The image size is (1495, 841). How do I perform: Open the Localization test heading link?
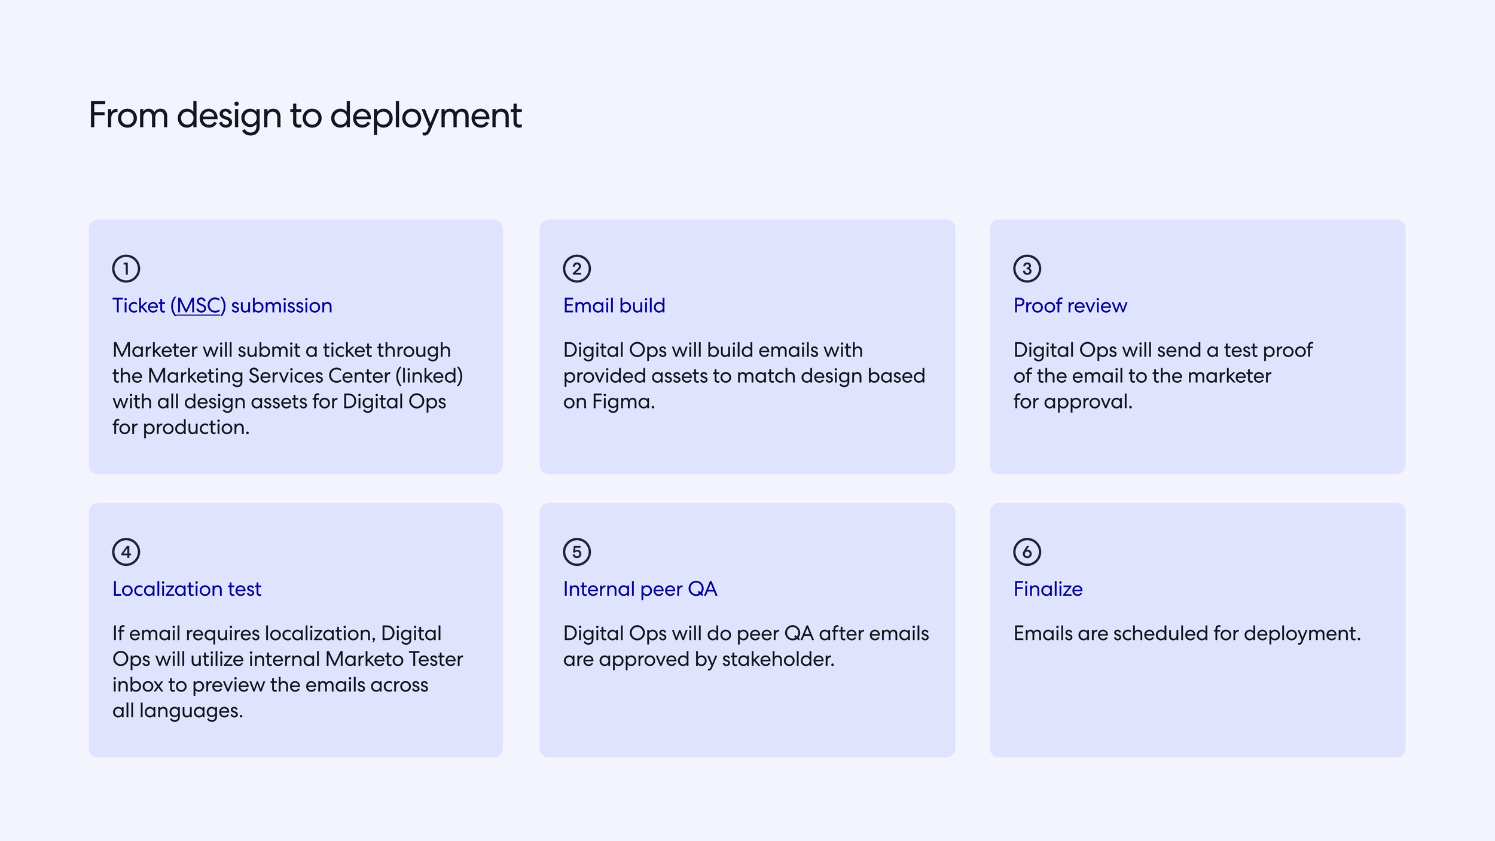tap(186, 589)
